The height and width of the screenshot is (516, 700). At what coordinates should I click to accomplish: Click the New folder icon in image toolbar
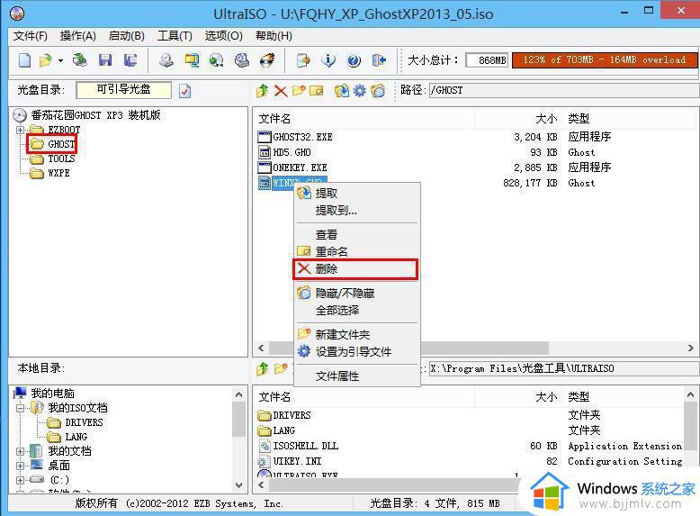coord(299,91)
